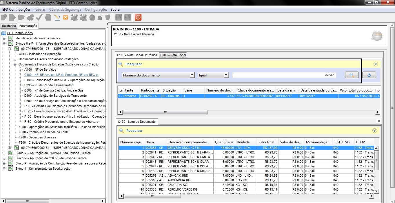Viewport: 395px width, 203px height.
Task: Click the gears toolbar icon
Action: point(30,17)
